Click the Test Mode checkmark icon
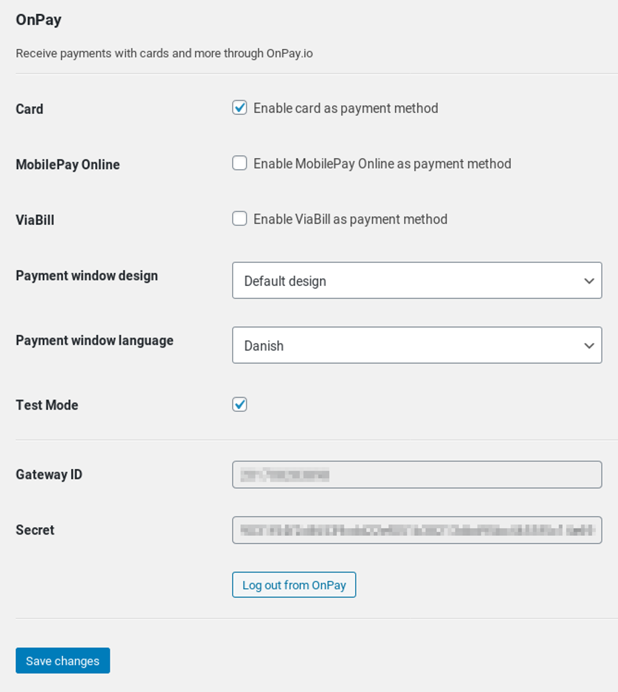This screenshot has width=618, height=692. pyautogui.click(x=239, y=404)
